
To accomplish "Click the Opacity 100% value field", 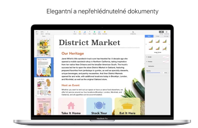I will point(165,73).
